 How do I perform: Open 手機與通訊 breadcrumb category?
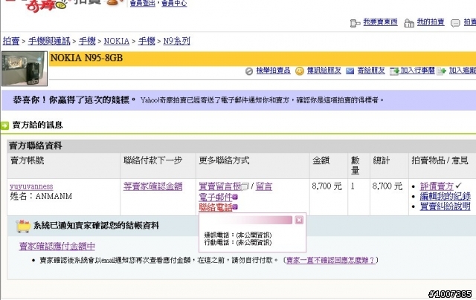pyautogui.click(x=49, y=41)
